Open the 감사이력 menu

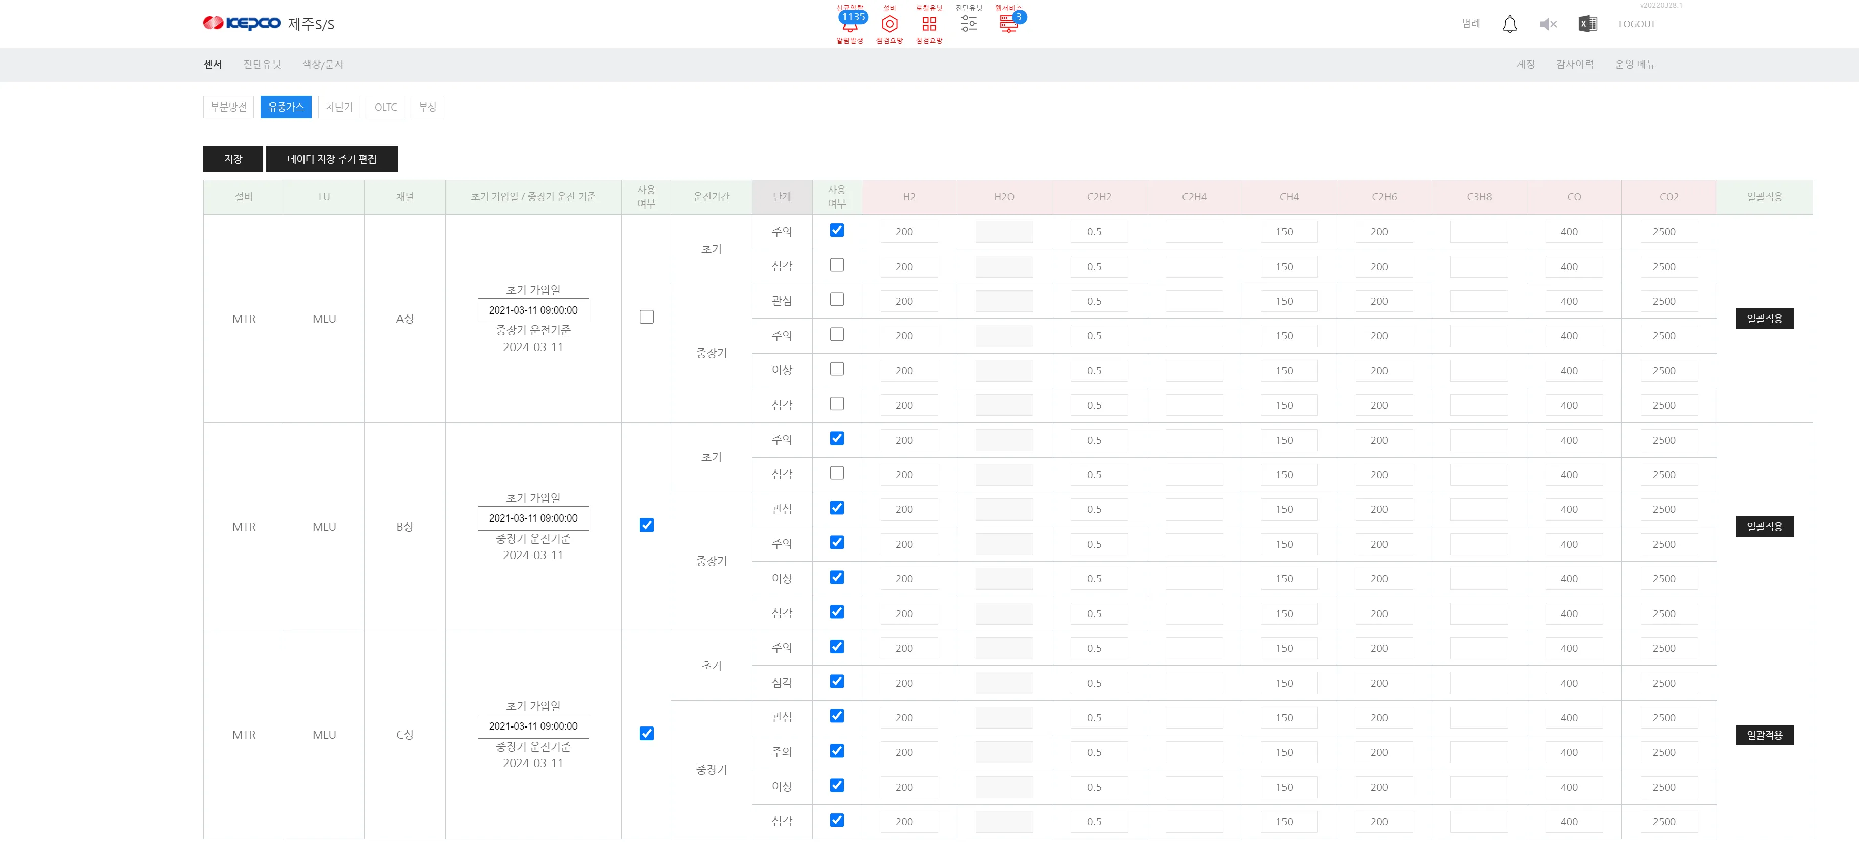click(x=1575, y=64)
